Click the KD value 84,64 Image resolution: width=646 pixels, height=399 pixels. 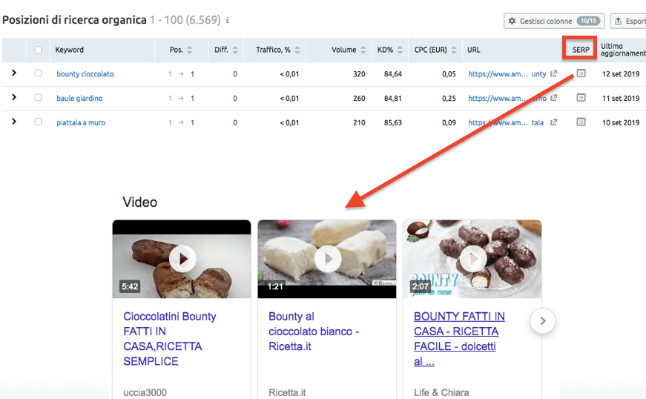392,74
